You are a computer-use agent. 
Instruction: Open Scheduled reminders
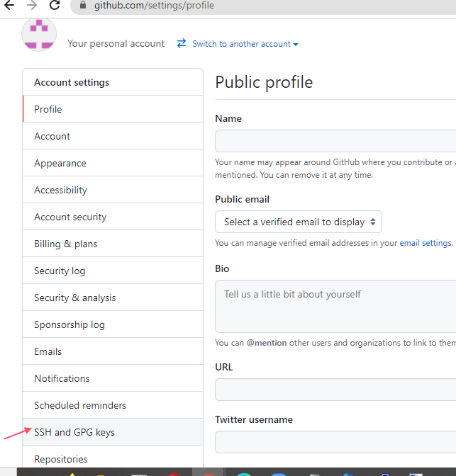pyautogui.click(x=113, y=405)
